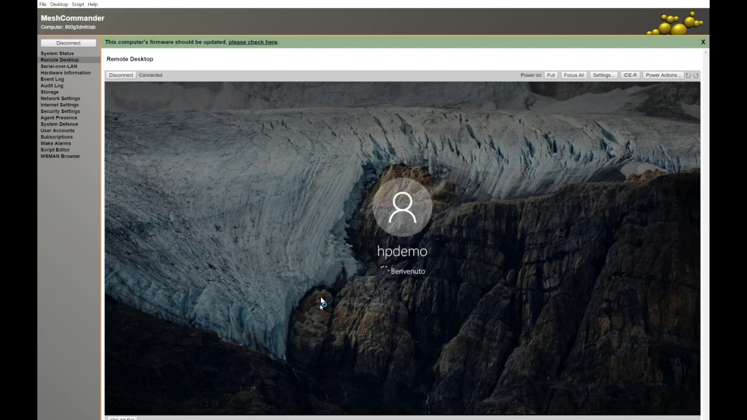Open the Help menu
The height and width of the screenshot is (420, 747).
(93, 4)
